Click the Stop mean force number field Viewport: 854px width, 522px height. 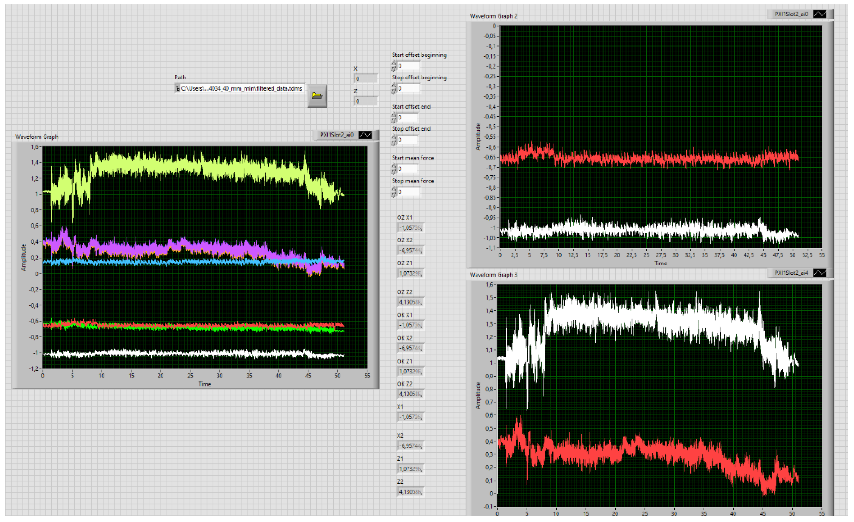pyautogui.click(x=408, y=192)
